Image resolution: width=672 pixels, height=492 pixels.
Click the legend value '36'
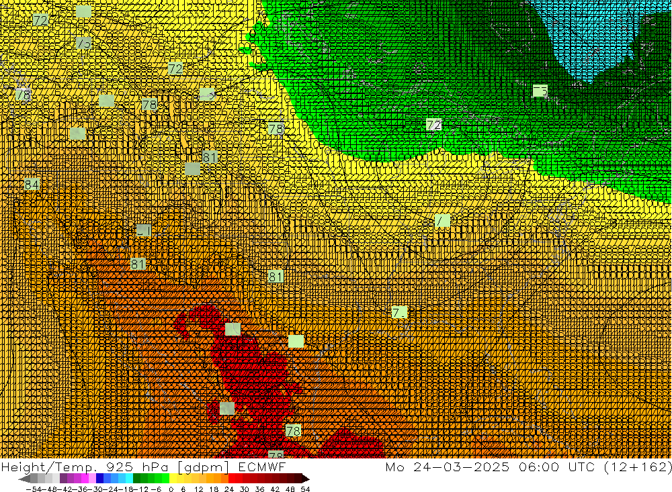coord(259,489)
